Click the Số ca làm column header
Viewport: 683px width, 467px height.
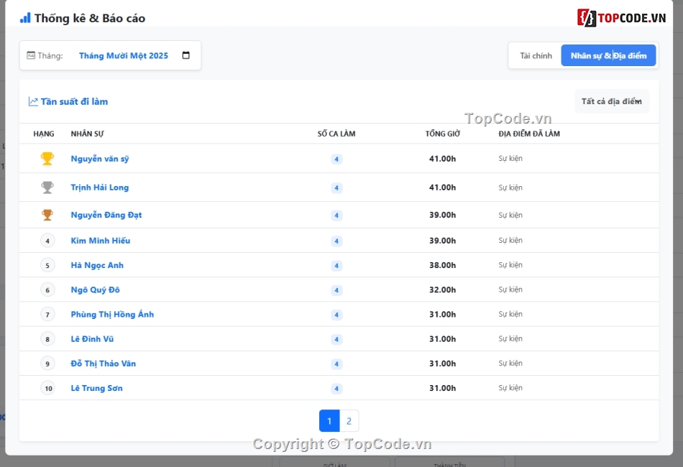tap(336, 134)
